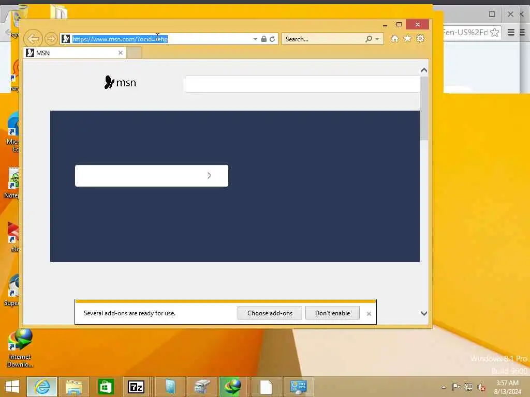Go to the IE home page

point(395,39)
